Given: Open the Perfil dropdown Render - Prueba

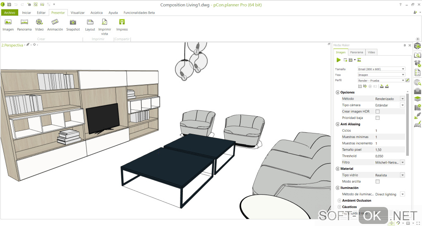Looking at the screenshot, I should [381, 80].
